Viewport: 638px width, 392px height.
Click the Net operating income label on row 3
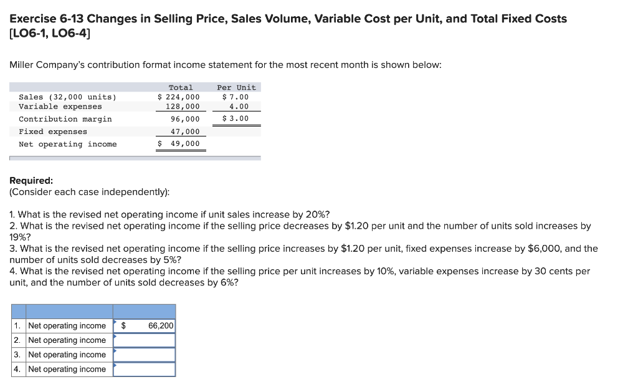point(67,354)
